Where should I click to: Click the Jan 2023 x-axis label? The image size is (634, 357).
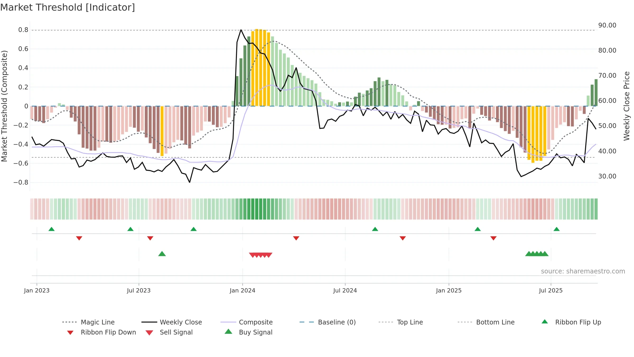point(37,291)
